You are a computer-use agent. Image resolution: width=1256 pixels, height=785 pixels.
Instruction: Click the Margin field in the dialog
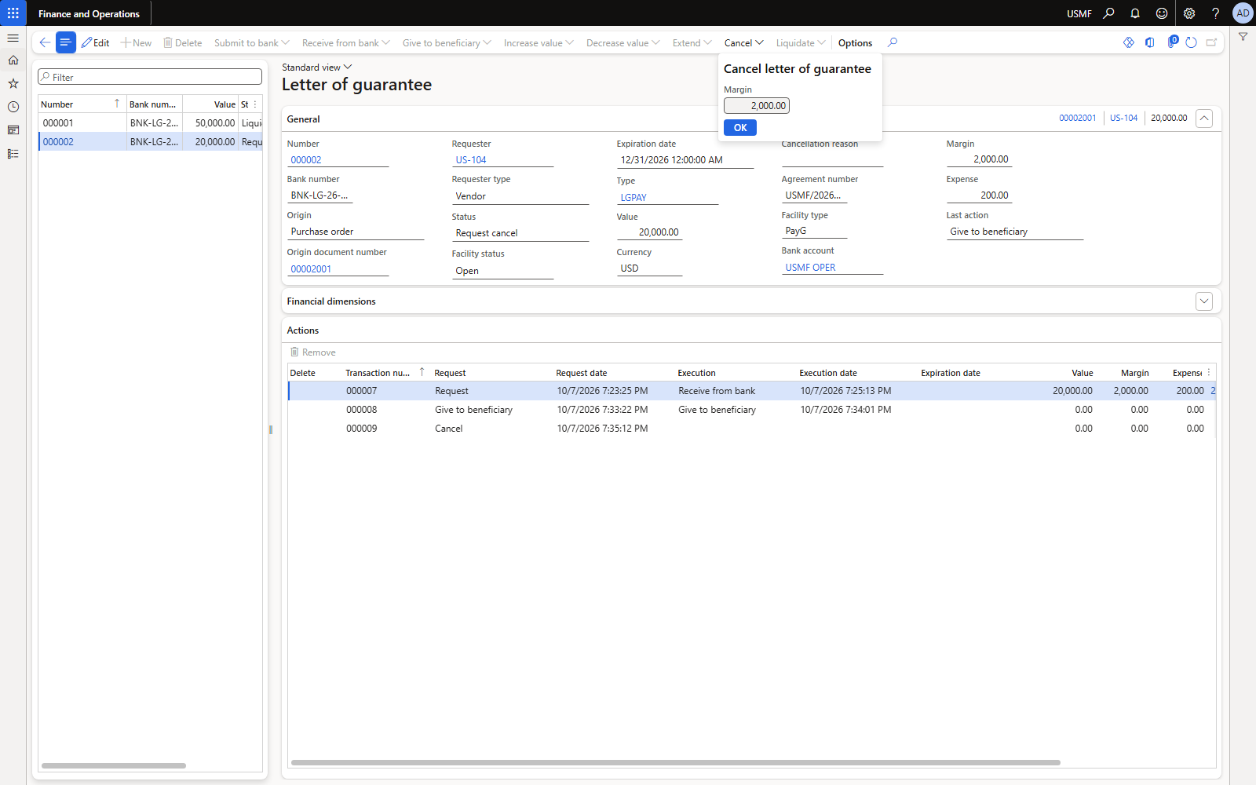pyautogui.click(x=757, y=106)
